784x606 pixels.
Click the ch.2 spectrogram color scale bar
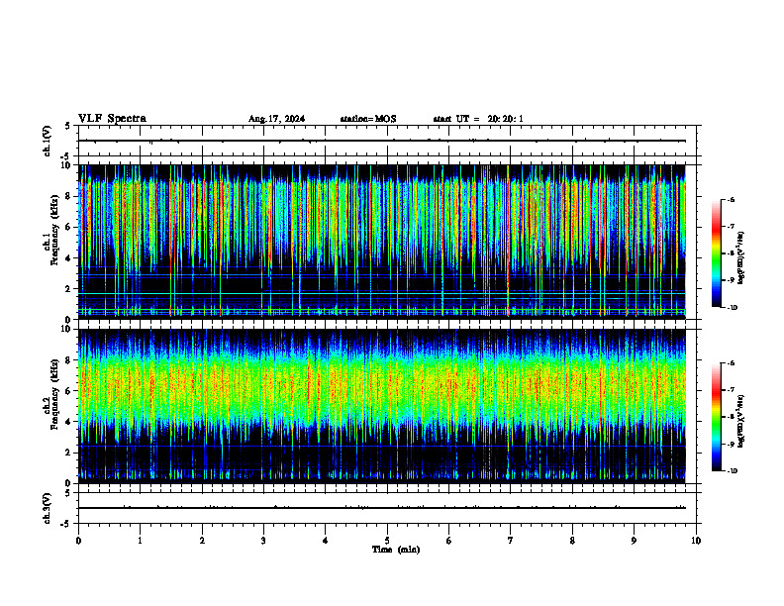(717, 417)
